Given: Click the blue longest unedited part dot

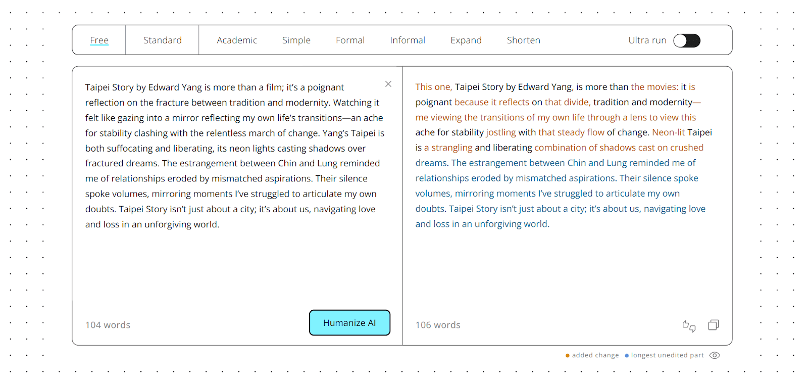Looking at the screenshot, I should pos(627,355).
